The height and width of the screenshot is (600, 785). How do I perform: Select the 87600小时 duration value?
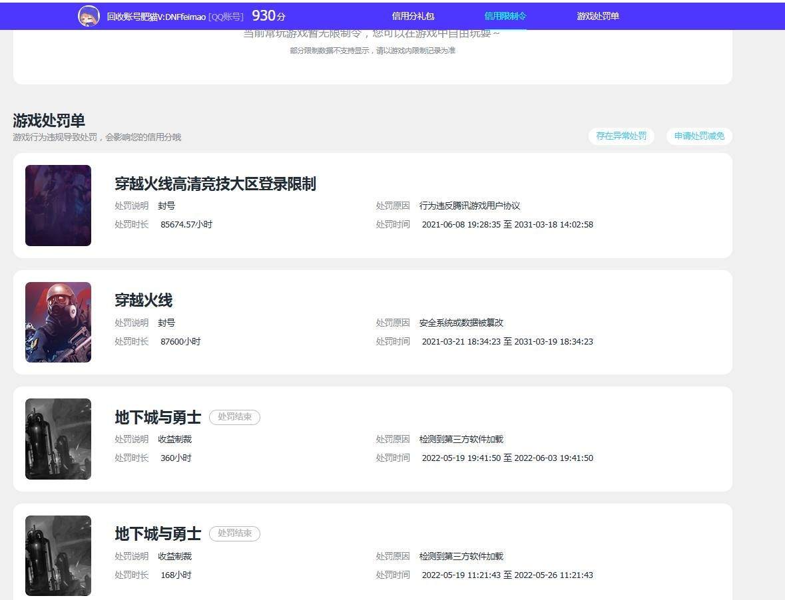pos(180,341)
